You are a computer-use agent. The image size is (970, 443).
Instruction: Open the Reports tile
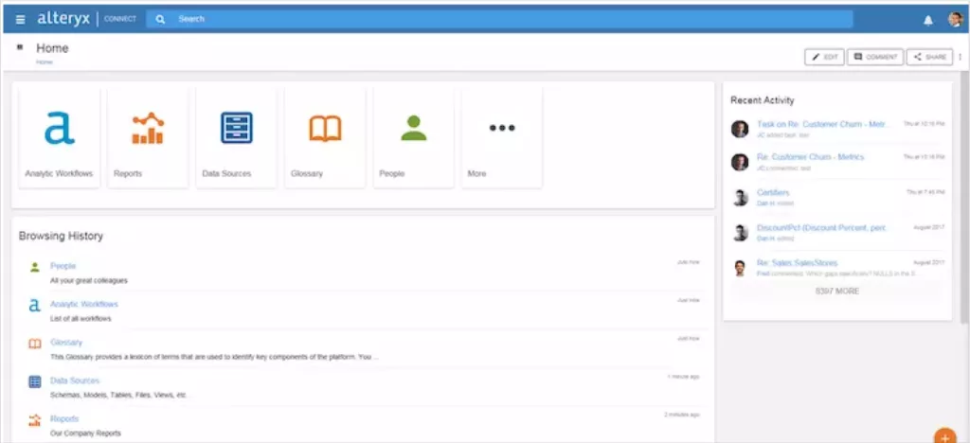point(148,137)
